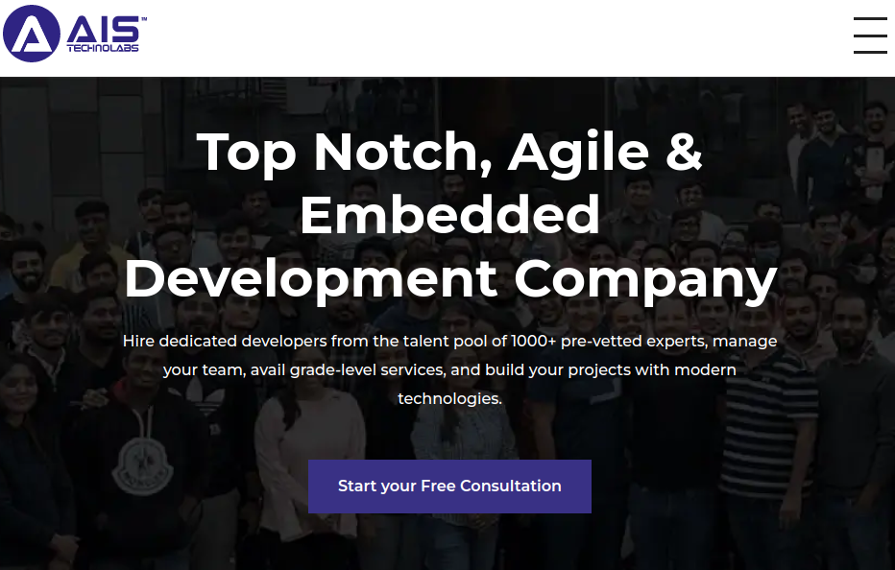The height and width of the screenshot is (570, 895).
Task: Open the hamburger navigation menu
Action: point(869,36)
